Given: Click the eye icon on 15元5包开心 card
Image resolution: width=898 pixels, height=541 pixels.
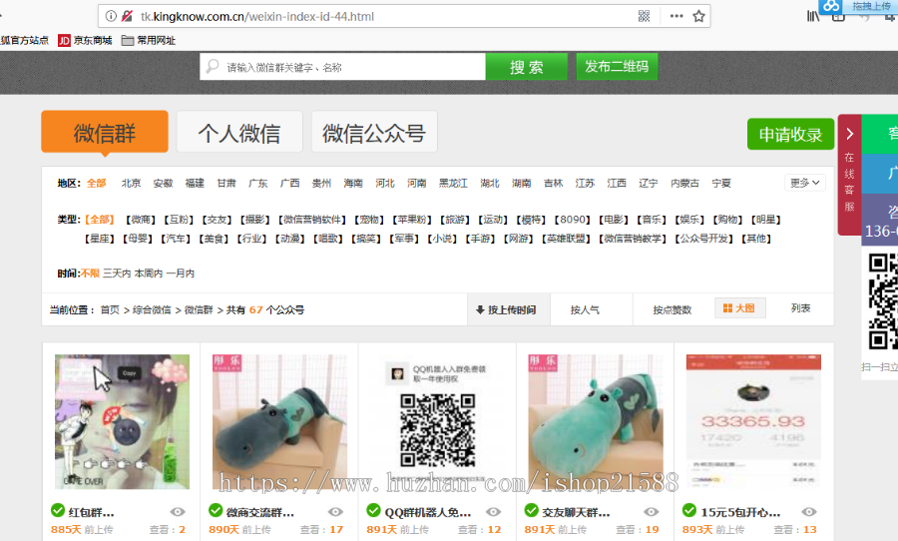Looking at the screenshot, I should (x=808, y=512).
